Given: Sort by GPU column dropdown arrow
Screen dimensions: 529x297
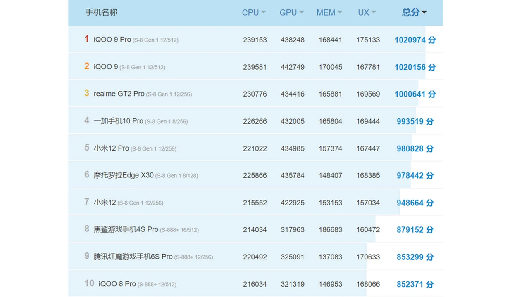Looking at the screenshot, I should coord(301,12).
